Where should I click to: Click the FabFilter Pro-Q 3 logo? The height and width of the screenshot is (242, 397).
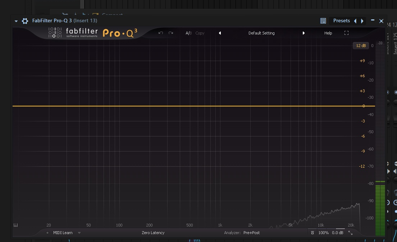click(93, 33)
